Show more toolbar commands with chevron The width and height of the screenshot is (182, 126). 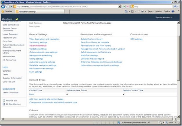pos(178,10)
